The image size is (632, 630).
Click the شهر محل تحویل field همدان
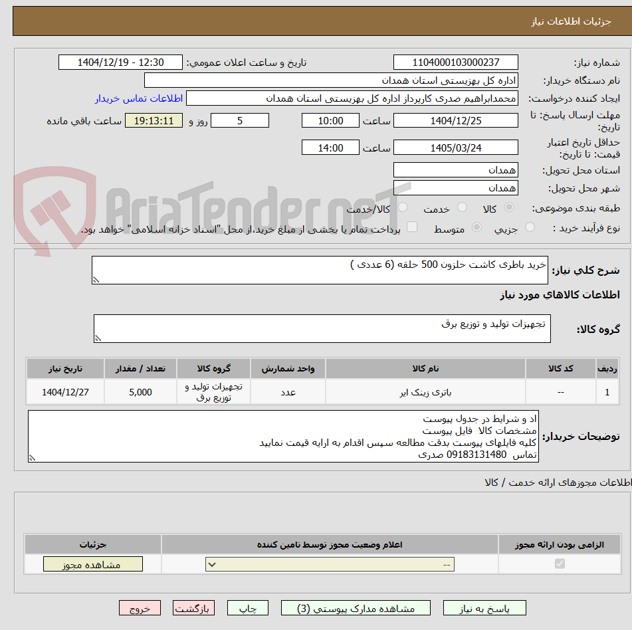[x=455, y=188]
